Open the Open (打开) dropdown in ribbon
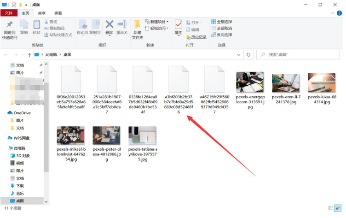The height and width of the screenshot is (218, 346). point(194,22)
